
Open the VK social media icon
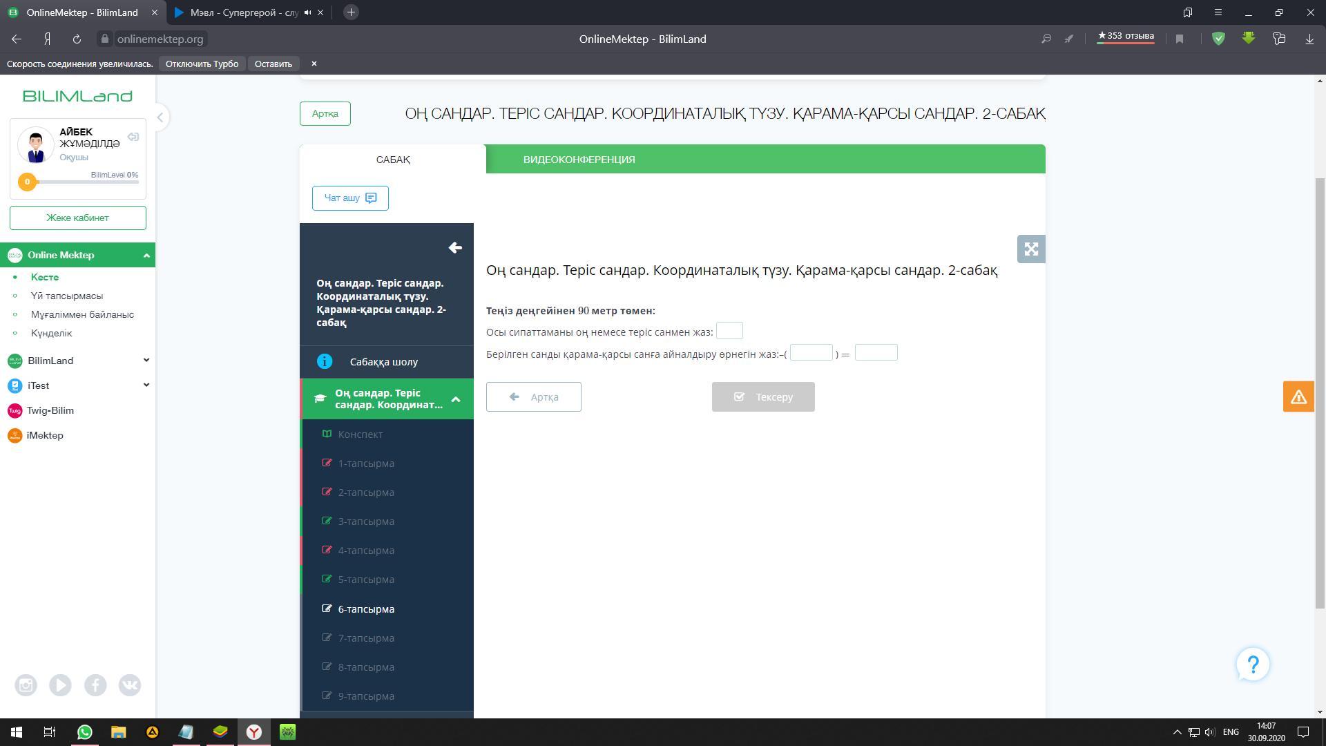[x=130, y=685]
